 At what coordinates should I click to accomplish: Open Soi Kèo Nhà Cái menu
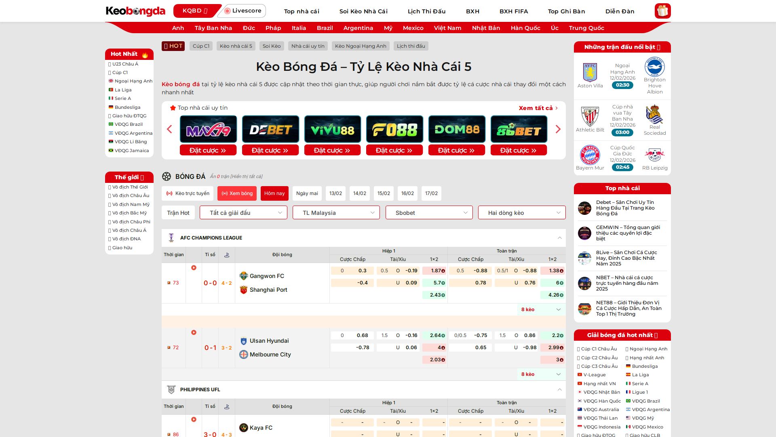[x=363, y=11]
